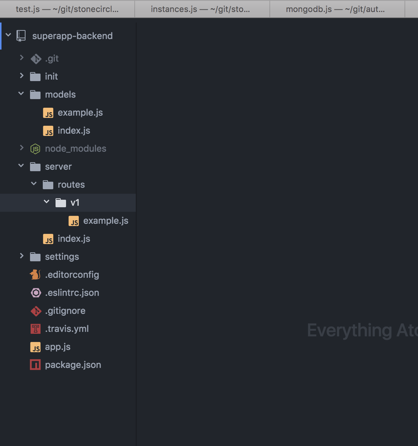
Task: Click JS icon of example.js under models
Action: coord(48,113)
